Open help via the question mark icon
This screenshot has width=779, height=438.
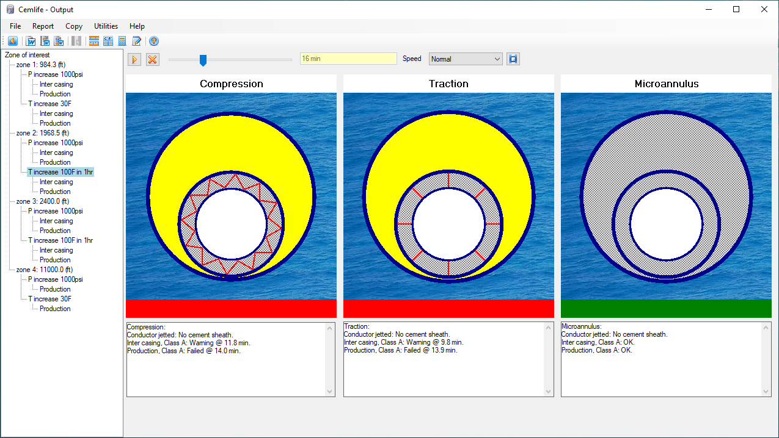coord(154,41)
